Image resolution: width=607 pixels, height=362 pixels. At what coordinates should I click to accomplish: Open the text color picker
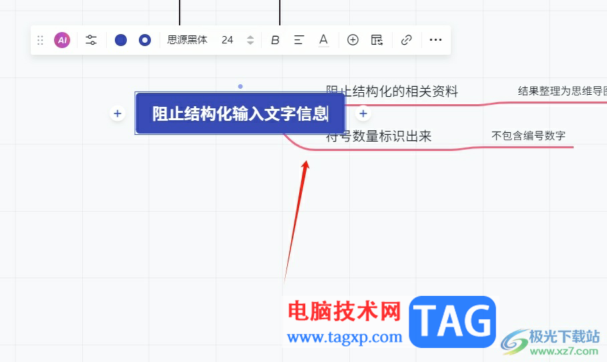pos(324,40)
